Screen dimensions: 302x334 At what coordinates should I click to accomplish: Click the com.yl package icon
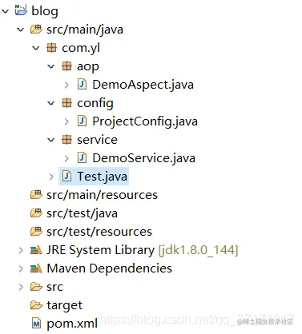coord(51,48)
